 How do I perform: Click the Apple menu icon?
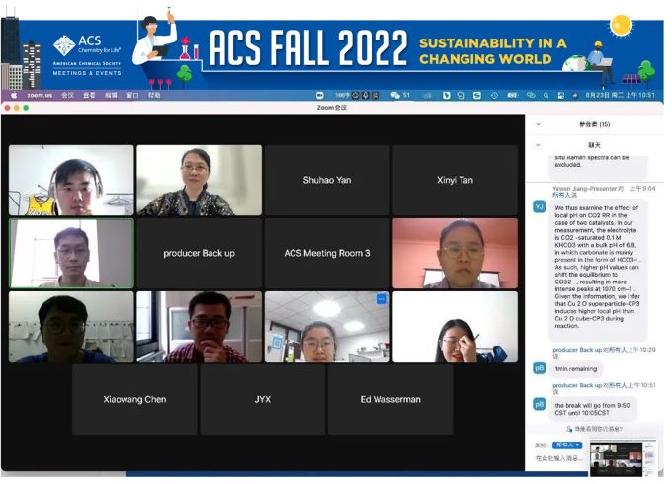click(x=14, y=95)
